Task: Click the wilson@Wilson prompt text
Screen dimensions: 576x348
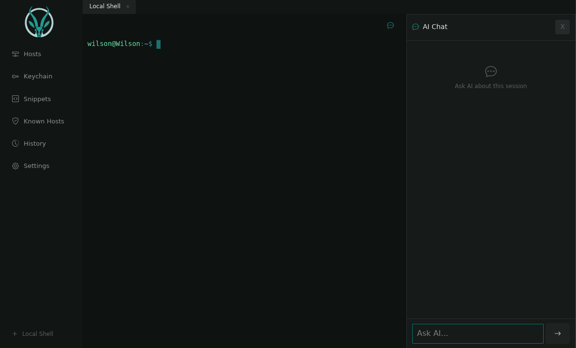Action: click(114, 44)
